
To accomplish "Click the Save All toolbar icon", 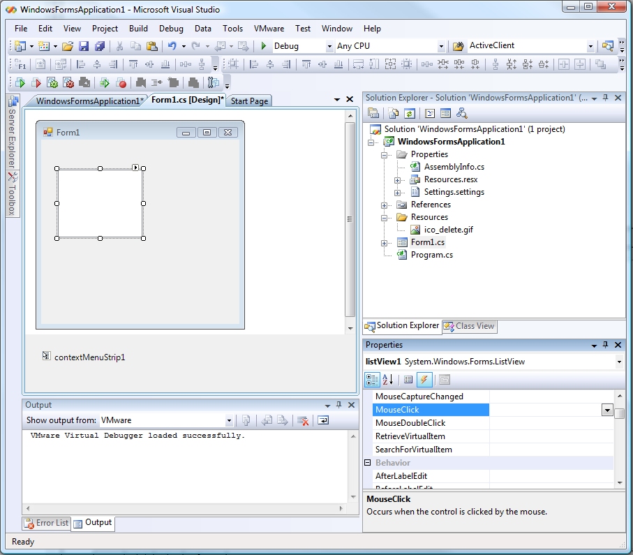I will (x=100, y=46).
